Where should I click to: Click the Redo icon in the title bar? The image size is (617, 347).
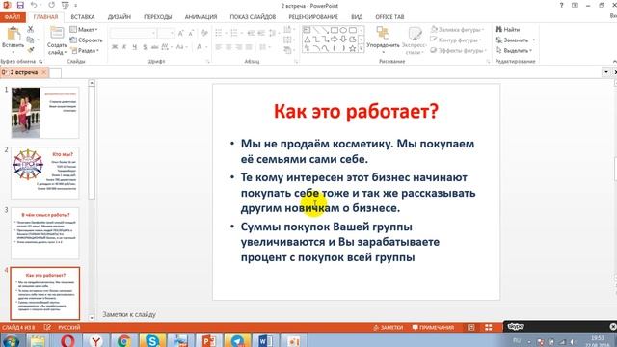pyautogui.click(x=51, y=5)
